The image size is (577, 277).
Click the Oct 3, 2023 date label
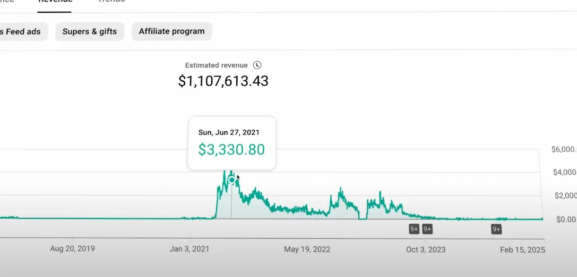click(x=426, y=249)
